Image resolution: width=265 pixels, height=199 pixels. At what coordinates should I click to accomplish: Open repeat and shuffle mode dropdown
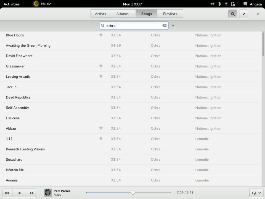pyautogui.click(x=256, y=193)
